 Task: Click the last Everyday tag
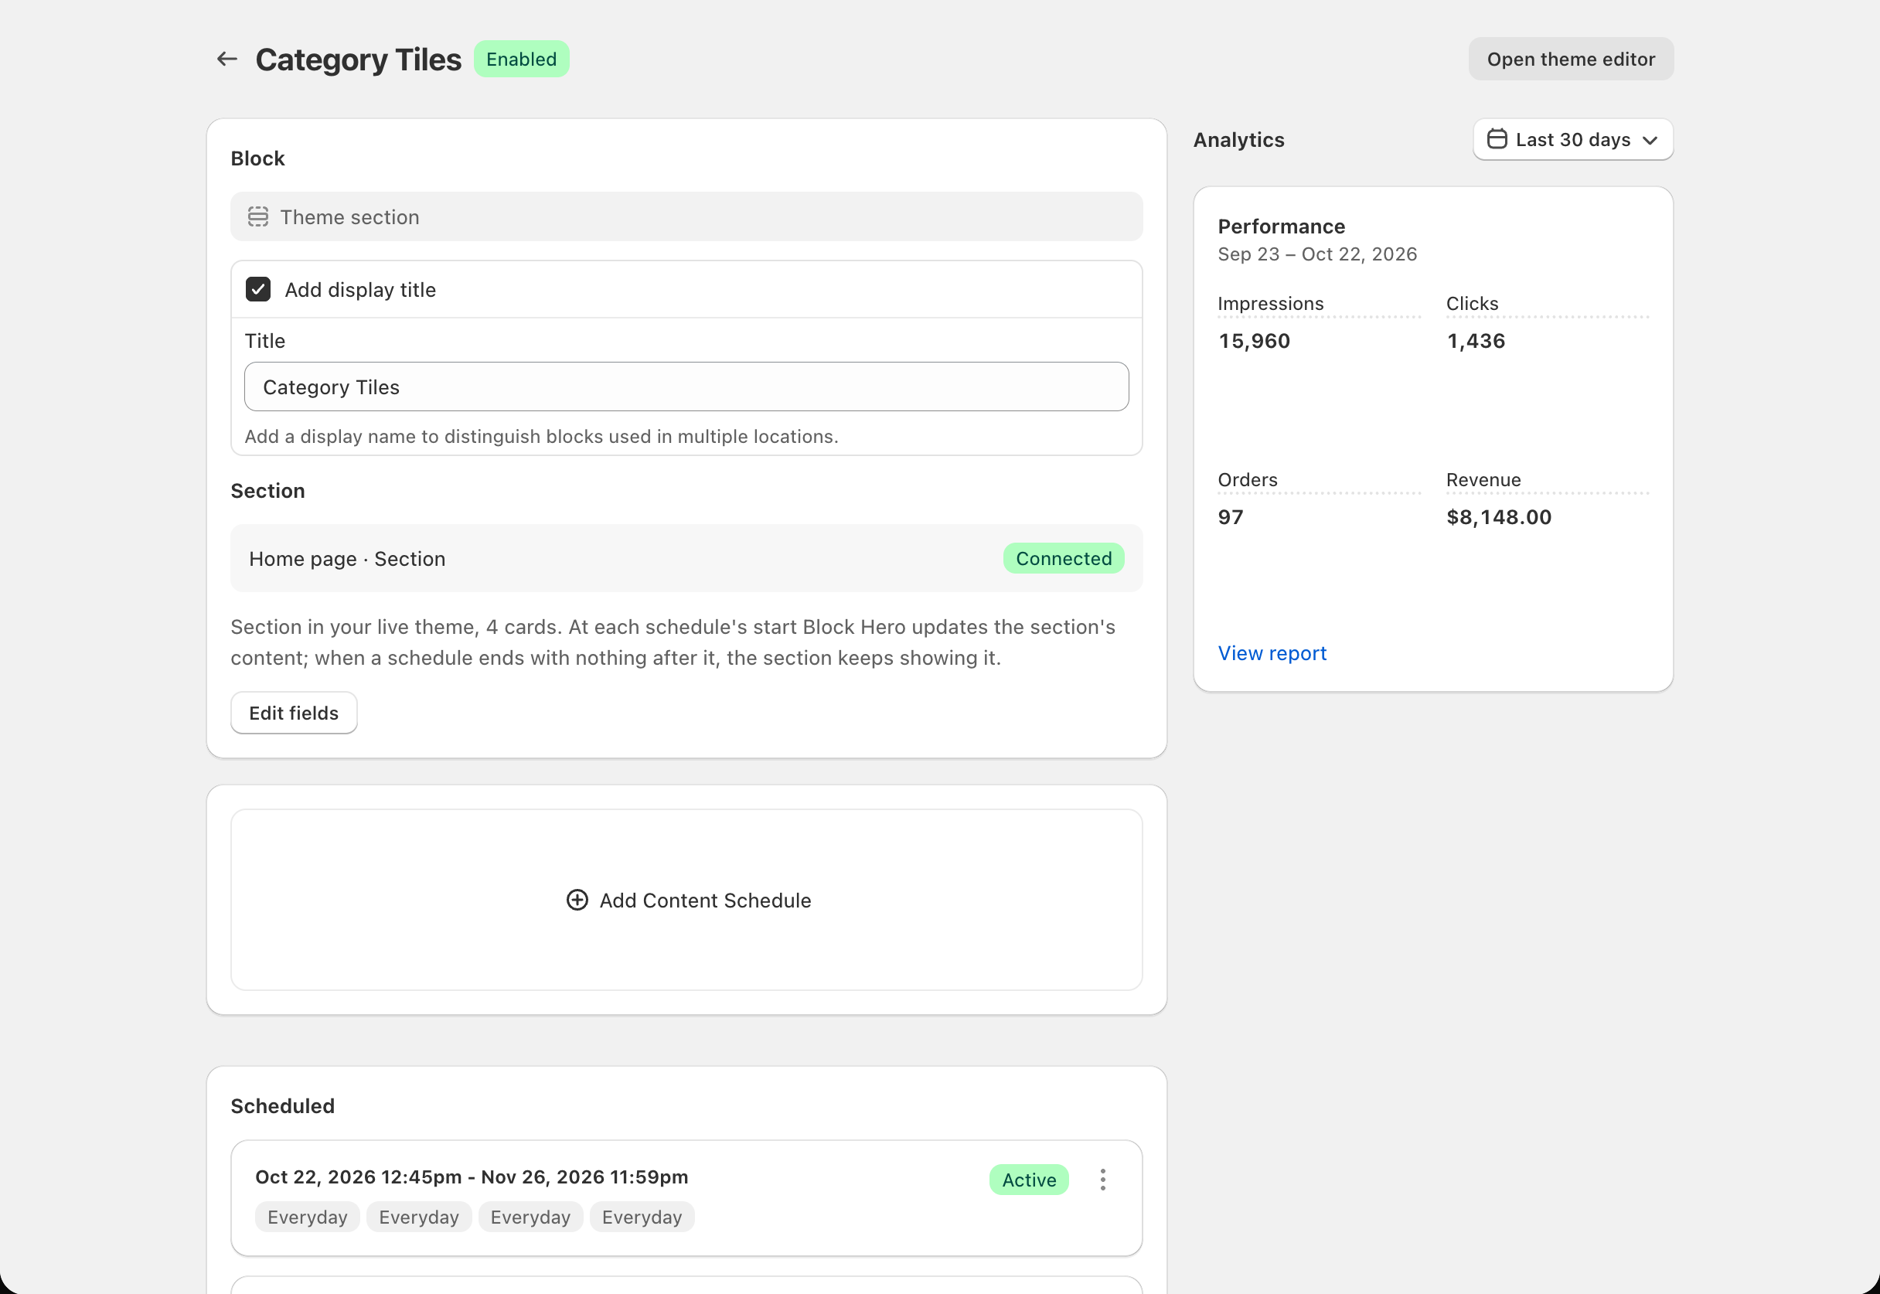click(x=642, y=1217)
